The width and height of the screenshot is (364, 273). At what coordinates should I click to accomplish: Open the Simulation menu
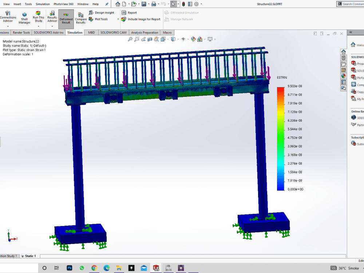tap(43, 4)
